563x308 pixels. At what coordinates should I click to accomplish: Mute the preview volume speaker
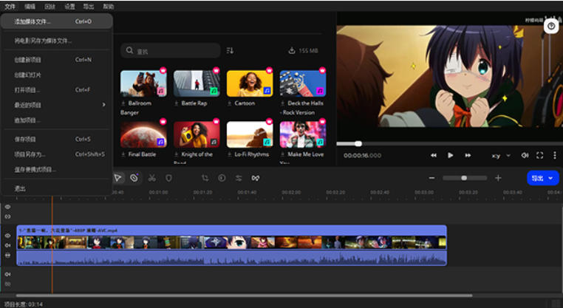525,155
